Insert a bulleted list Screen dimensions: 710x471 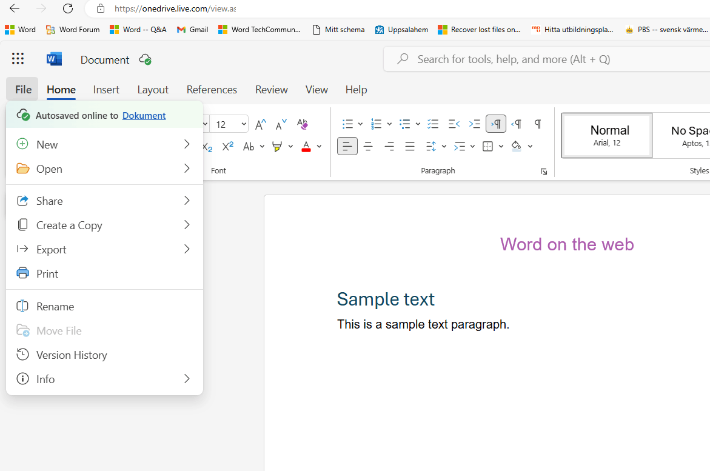click(x=348, y=124)
